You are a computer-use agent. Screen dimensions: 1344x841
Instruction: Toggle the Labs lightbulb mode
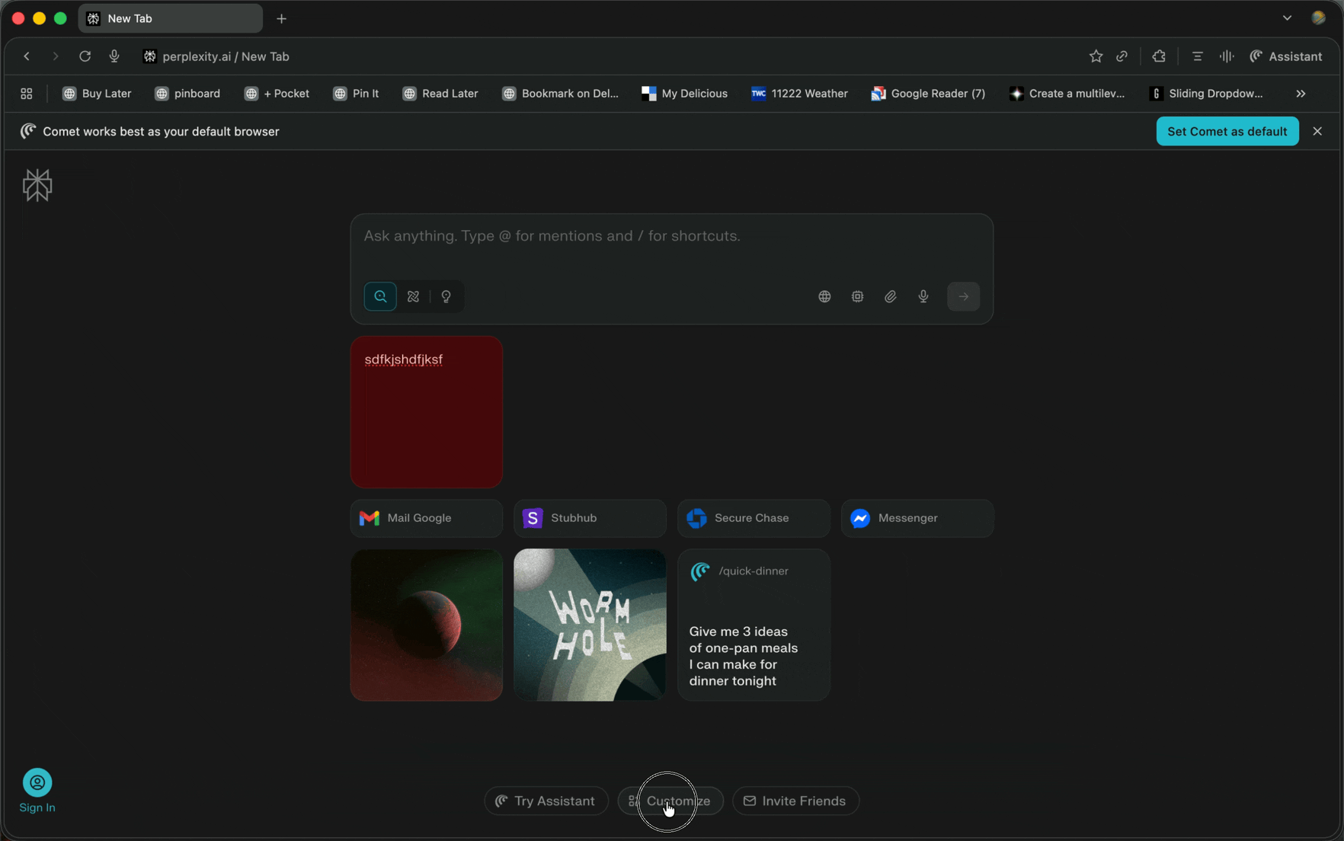[x=446, y=296]
